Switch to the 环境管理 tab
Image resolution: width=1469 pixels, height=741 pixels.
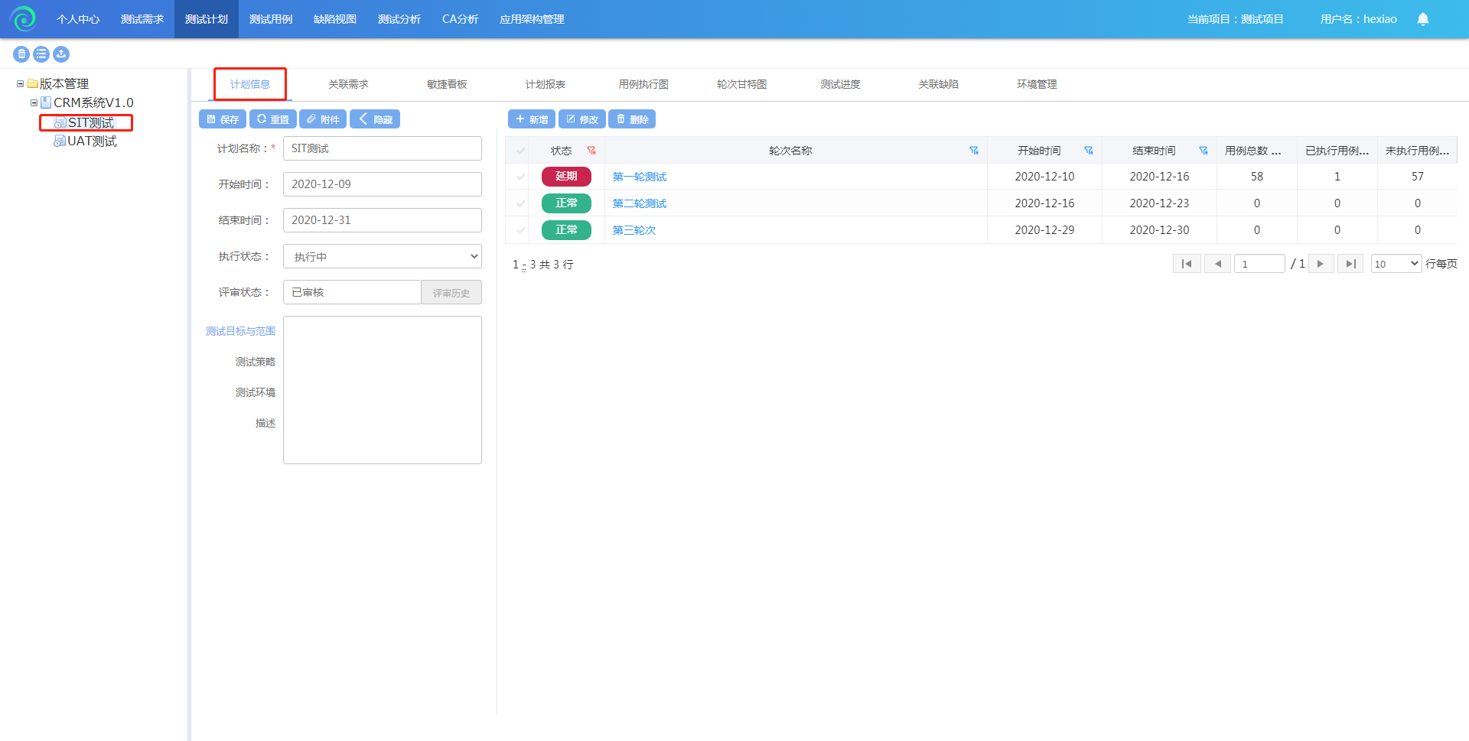click(1037, 84)
